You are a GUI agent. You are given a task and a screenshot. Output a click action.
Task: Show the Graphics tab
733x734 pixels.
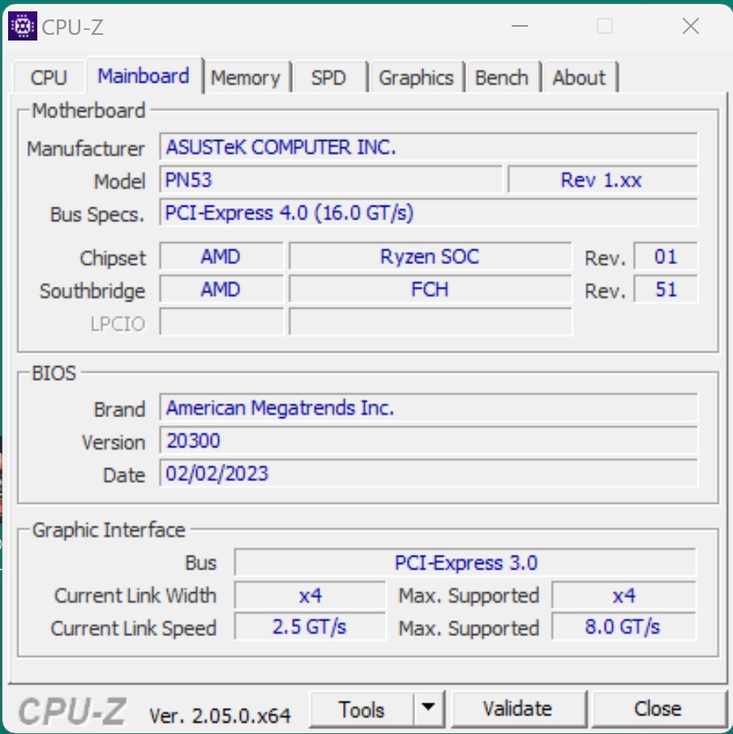(x=416, y=79)
